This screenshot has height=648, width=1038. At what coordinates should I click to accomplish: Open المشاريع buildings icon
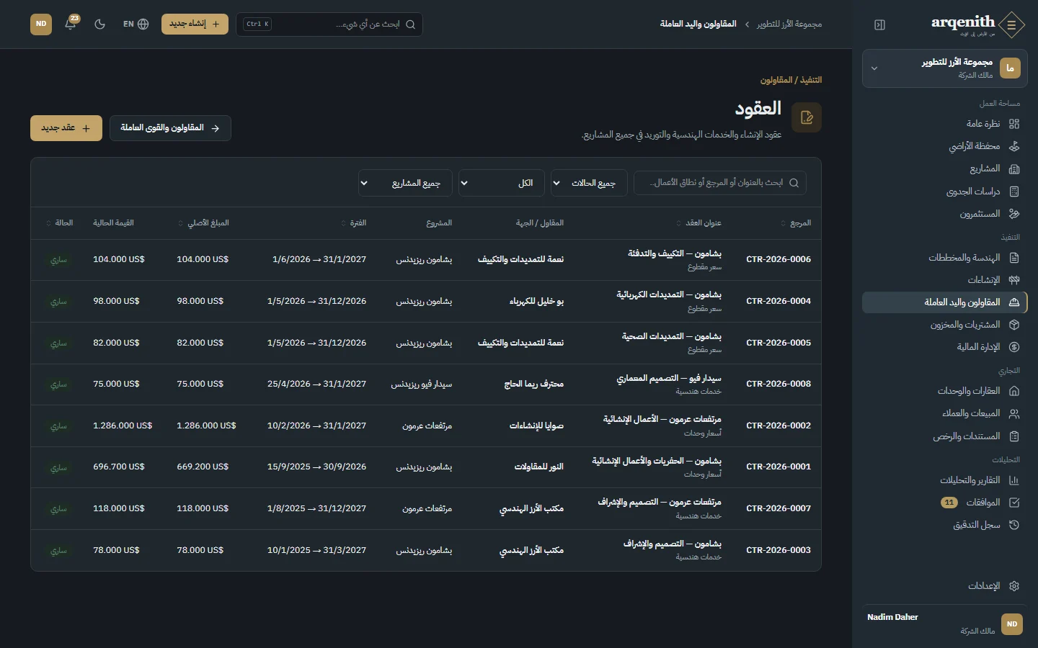[x=1014, y=168]
